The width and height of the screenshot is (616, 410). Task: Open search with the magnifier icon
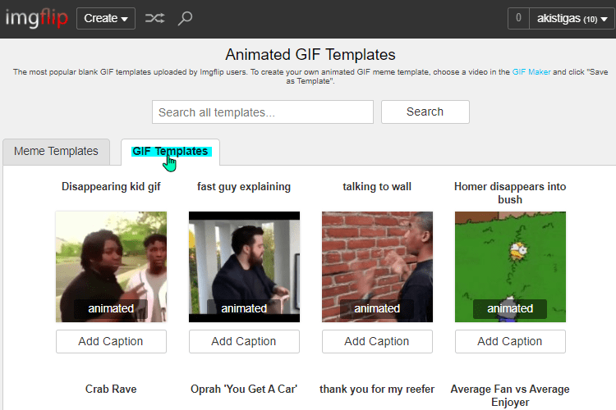[185, 18]
